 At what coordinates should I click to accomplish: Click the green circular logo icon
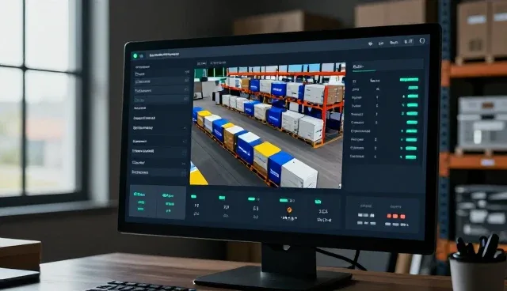pyautogui.click(x=135, y=56)
